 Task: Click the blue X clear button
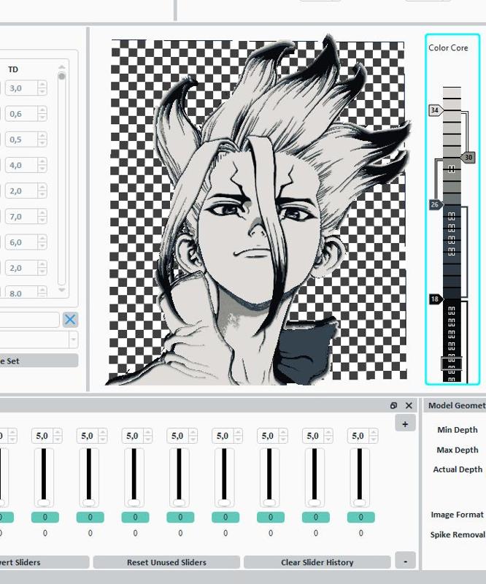(x=70, y=319)
